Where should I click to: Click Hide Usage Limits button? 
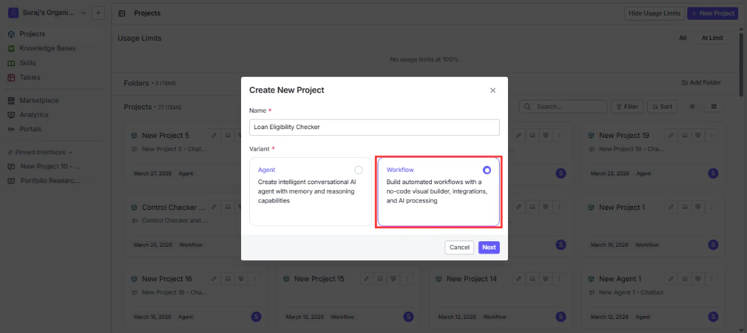pos(654,14)
